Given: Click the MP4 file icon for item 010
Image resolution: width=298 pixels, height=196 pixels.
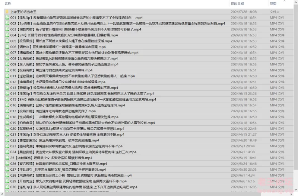Looking at the screenshot, I should pyautogui.click(x=7, y=70).
